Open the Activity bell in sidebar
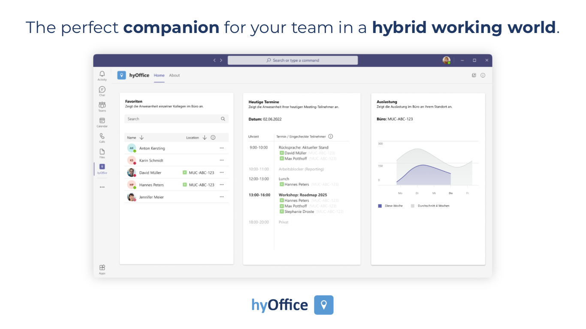Viewport: 586px width, 329px height. [x=102, y=76]
